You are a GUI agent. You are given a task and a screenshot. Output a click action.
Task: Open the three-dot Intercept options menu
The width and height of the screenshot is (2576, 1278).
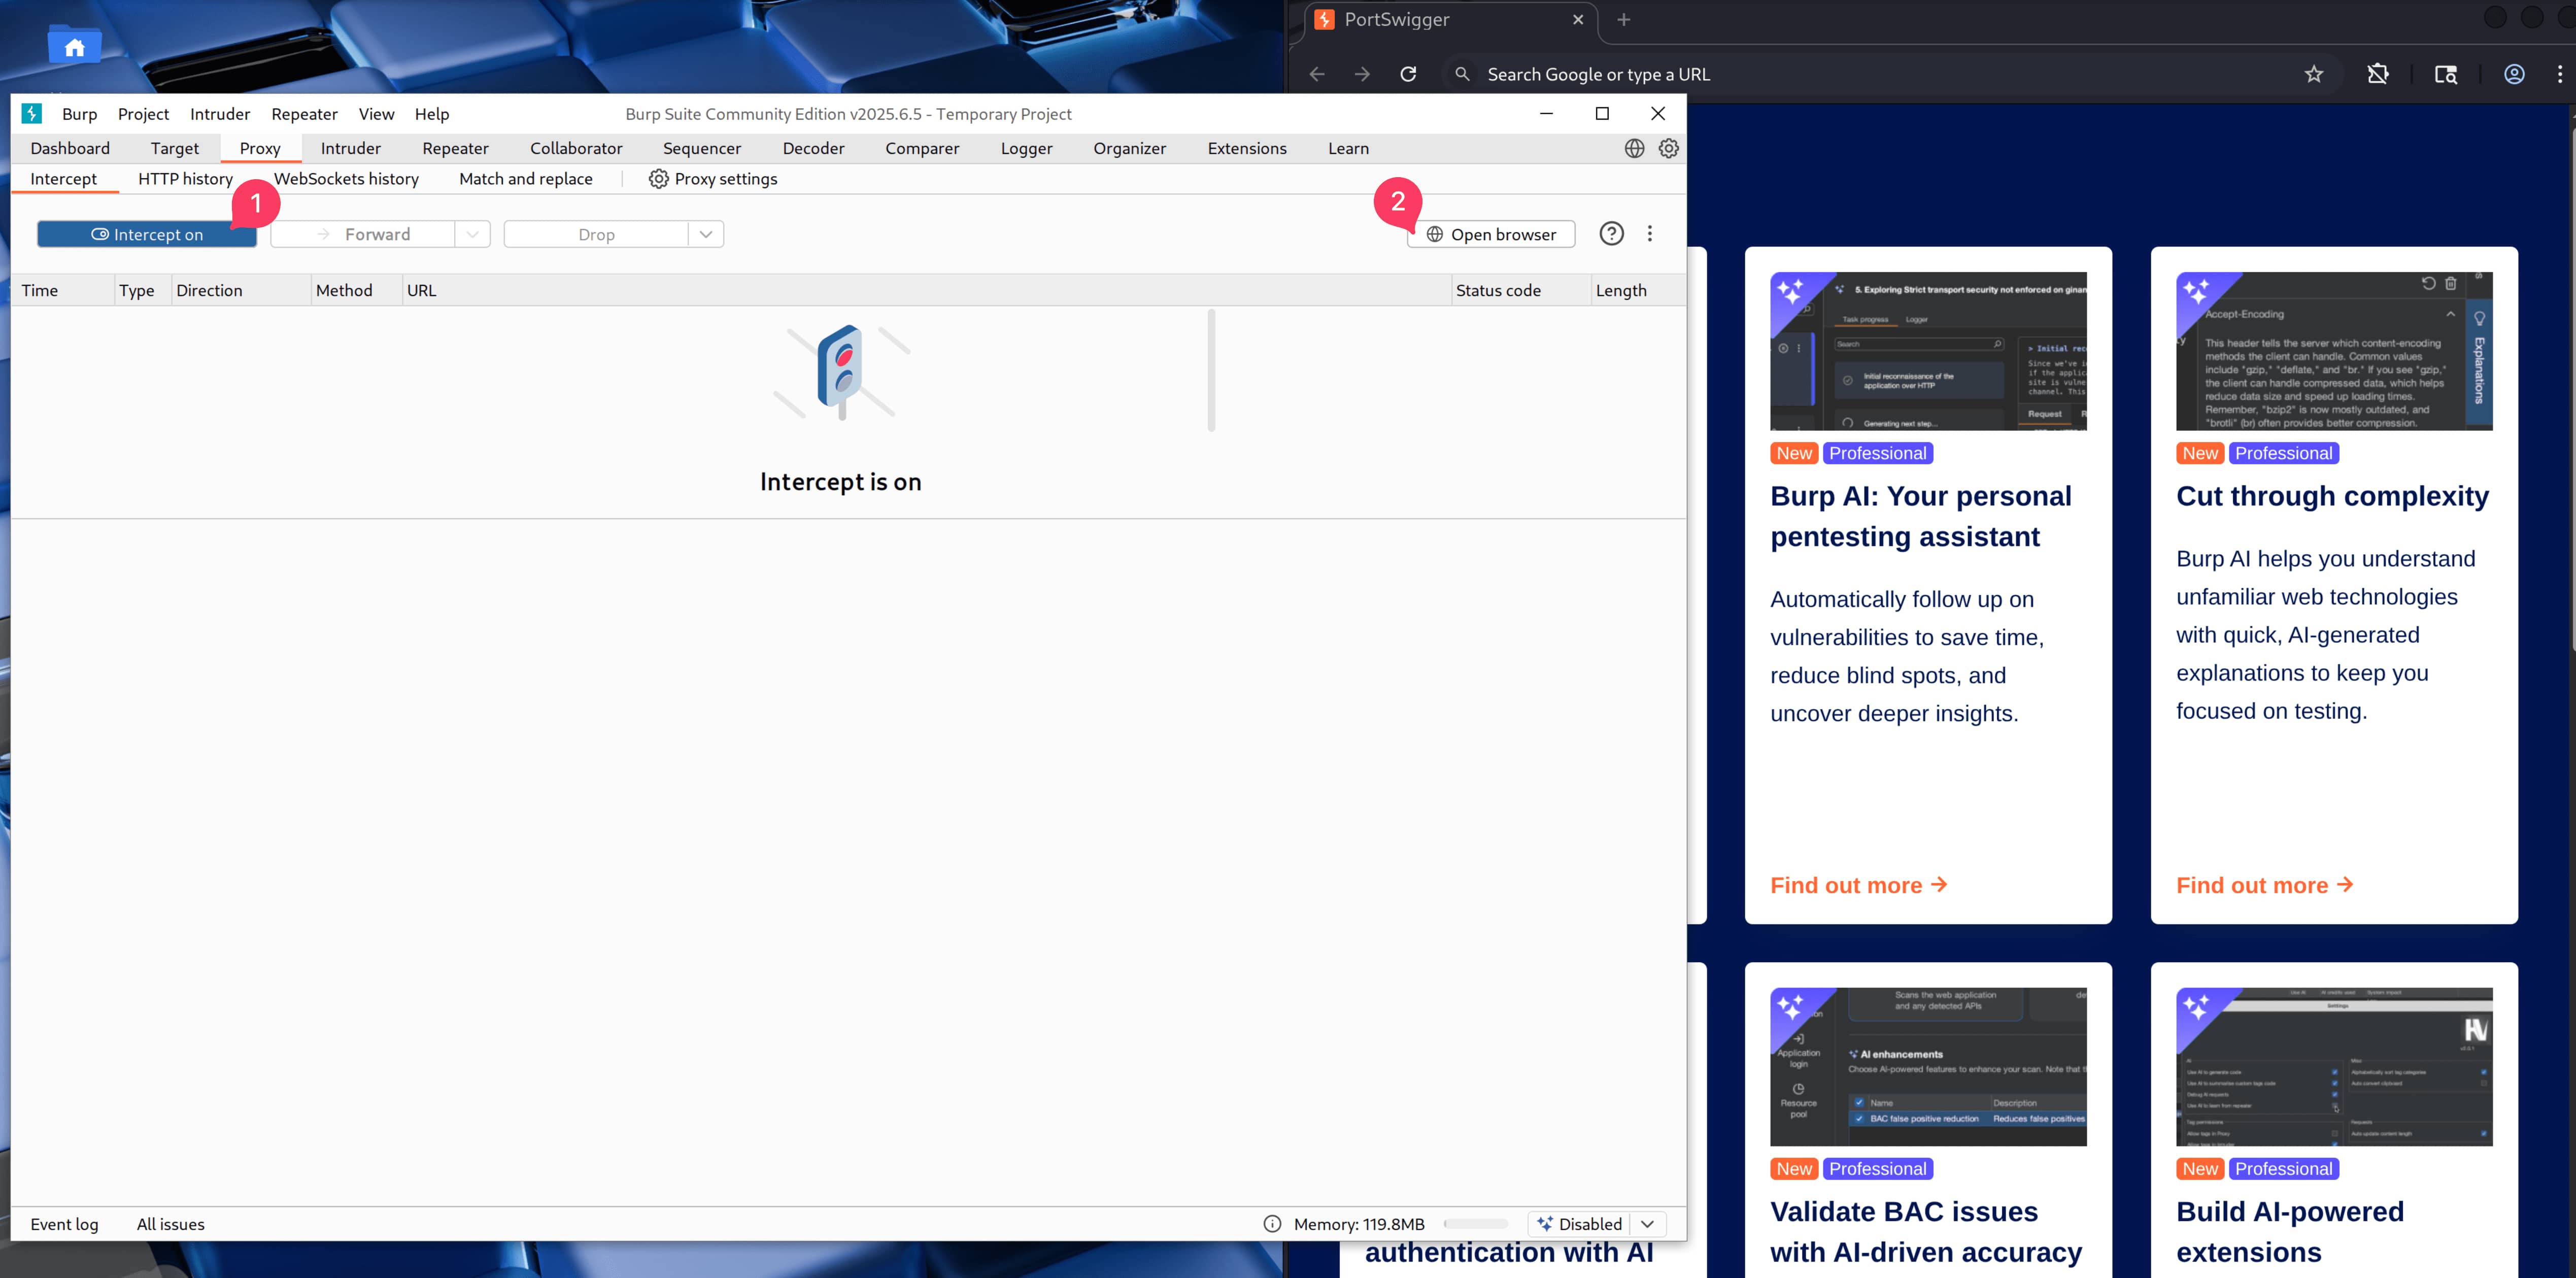1650,234
